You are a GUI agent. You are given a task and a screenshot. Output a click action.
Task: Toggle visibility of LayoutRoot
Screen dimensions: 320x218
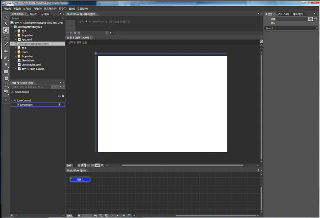(59, 105)
